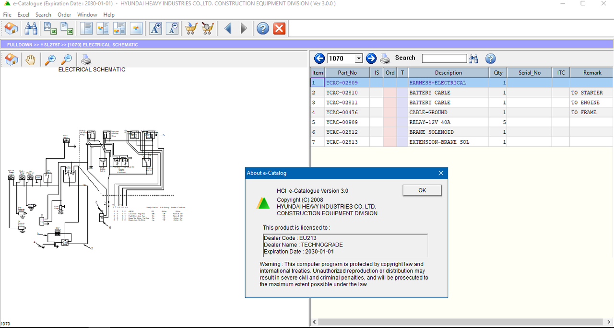Viewport: 614px width, 328px height.
Task: Go to next page with blue right arrow
Action: [x=371, y=59]
